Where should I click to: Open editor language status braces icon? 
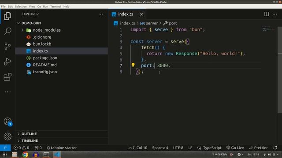pos(199,148)
